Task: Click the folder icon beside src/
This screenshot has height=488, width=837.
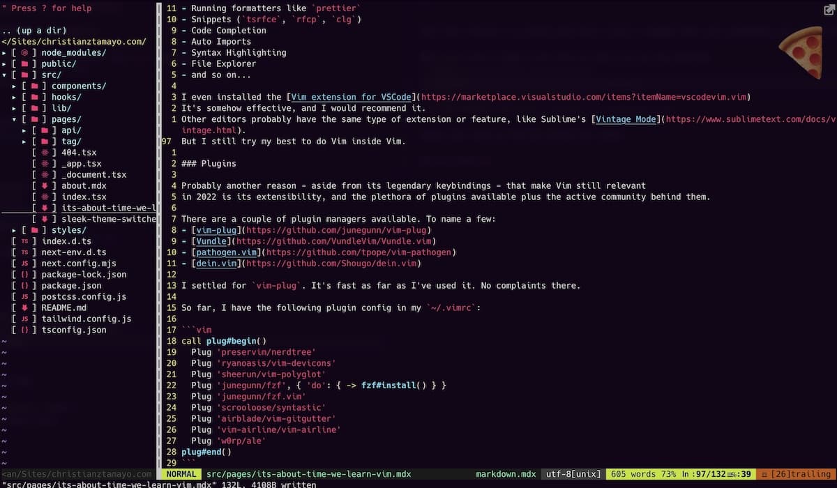Action: coord(25,75)
